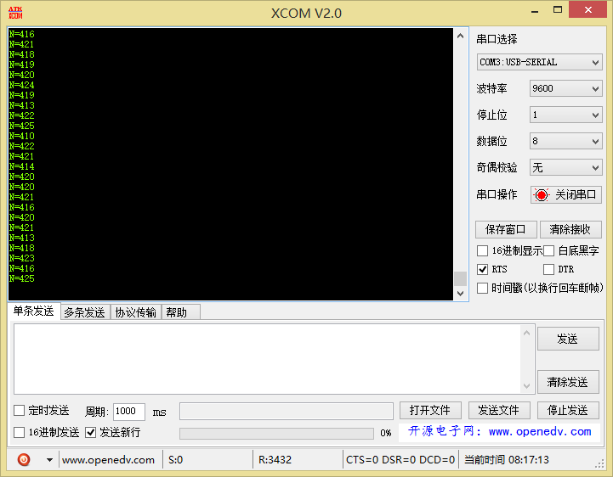Click in the send message text area
Viewport: 613px width, 477px height.
click(267, 359)
